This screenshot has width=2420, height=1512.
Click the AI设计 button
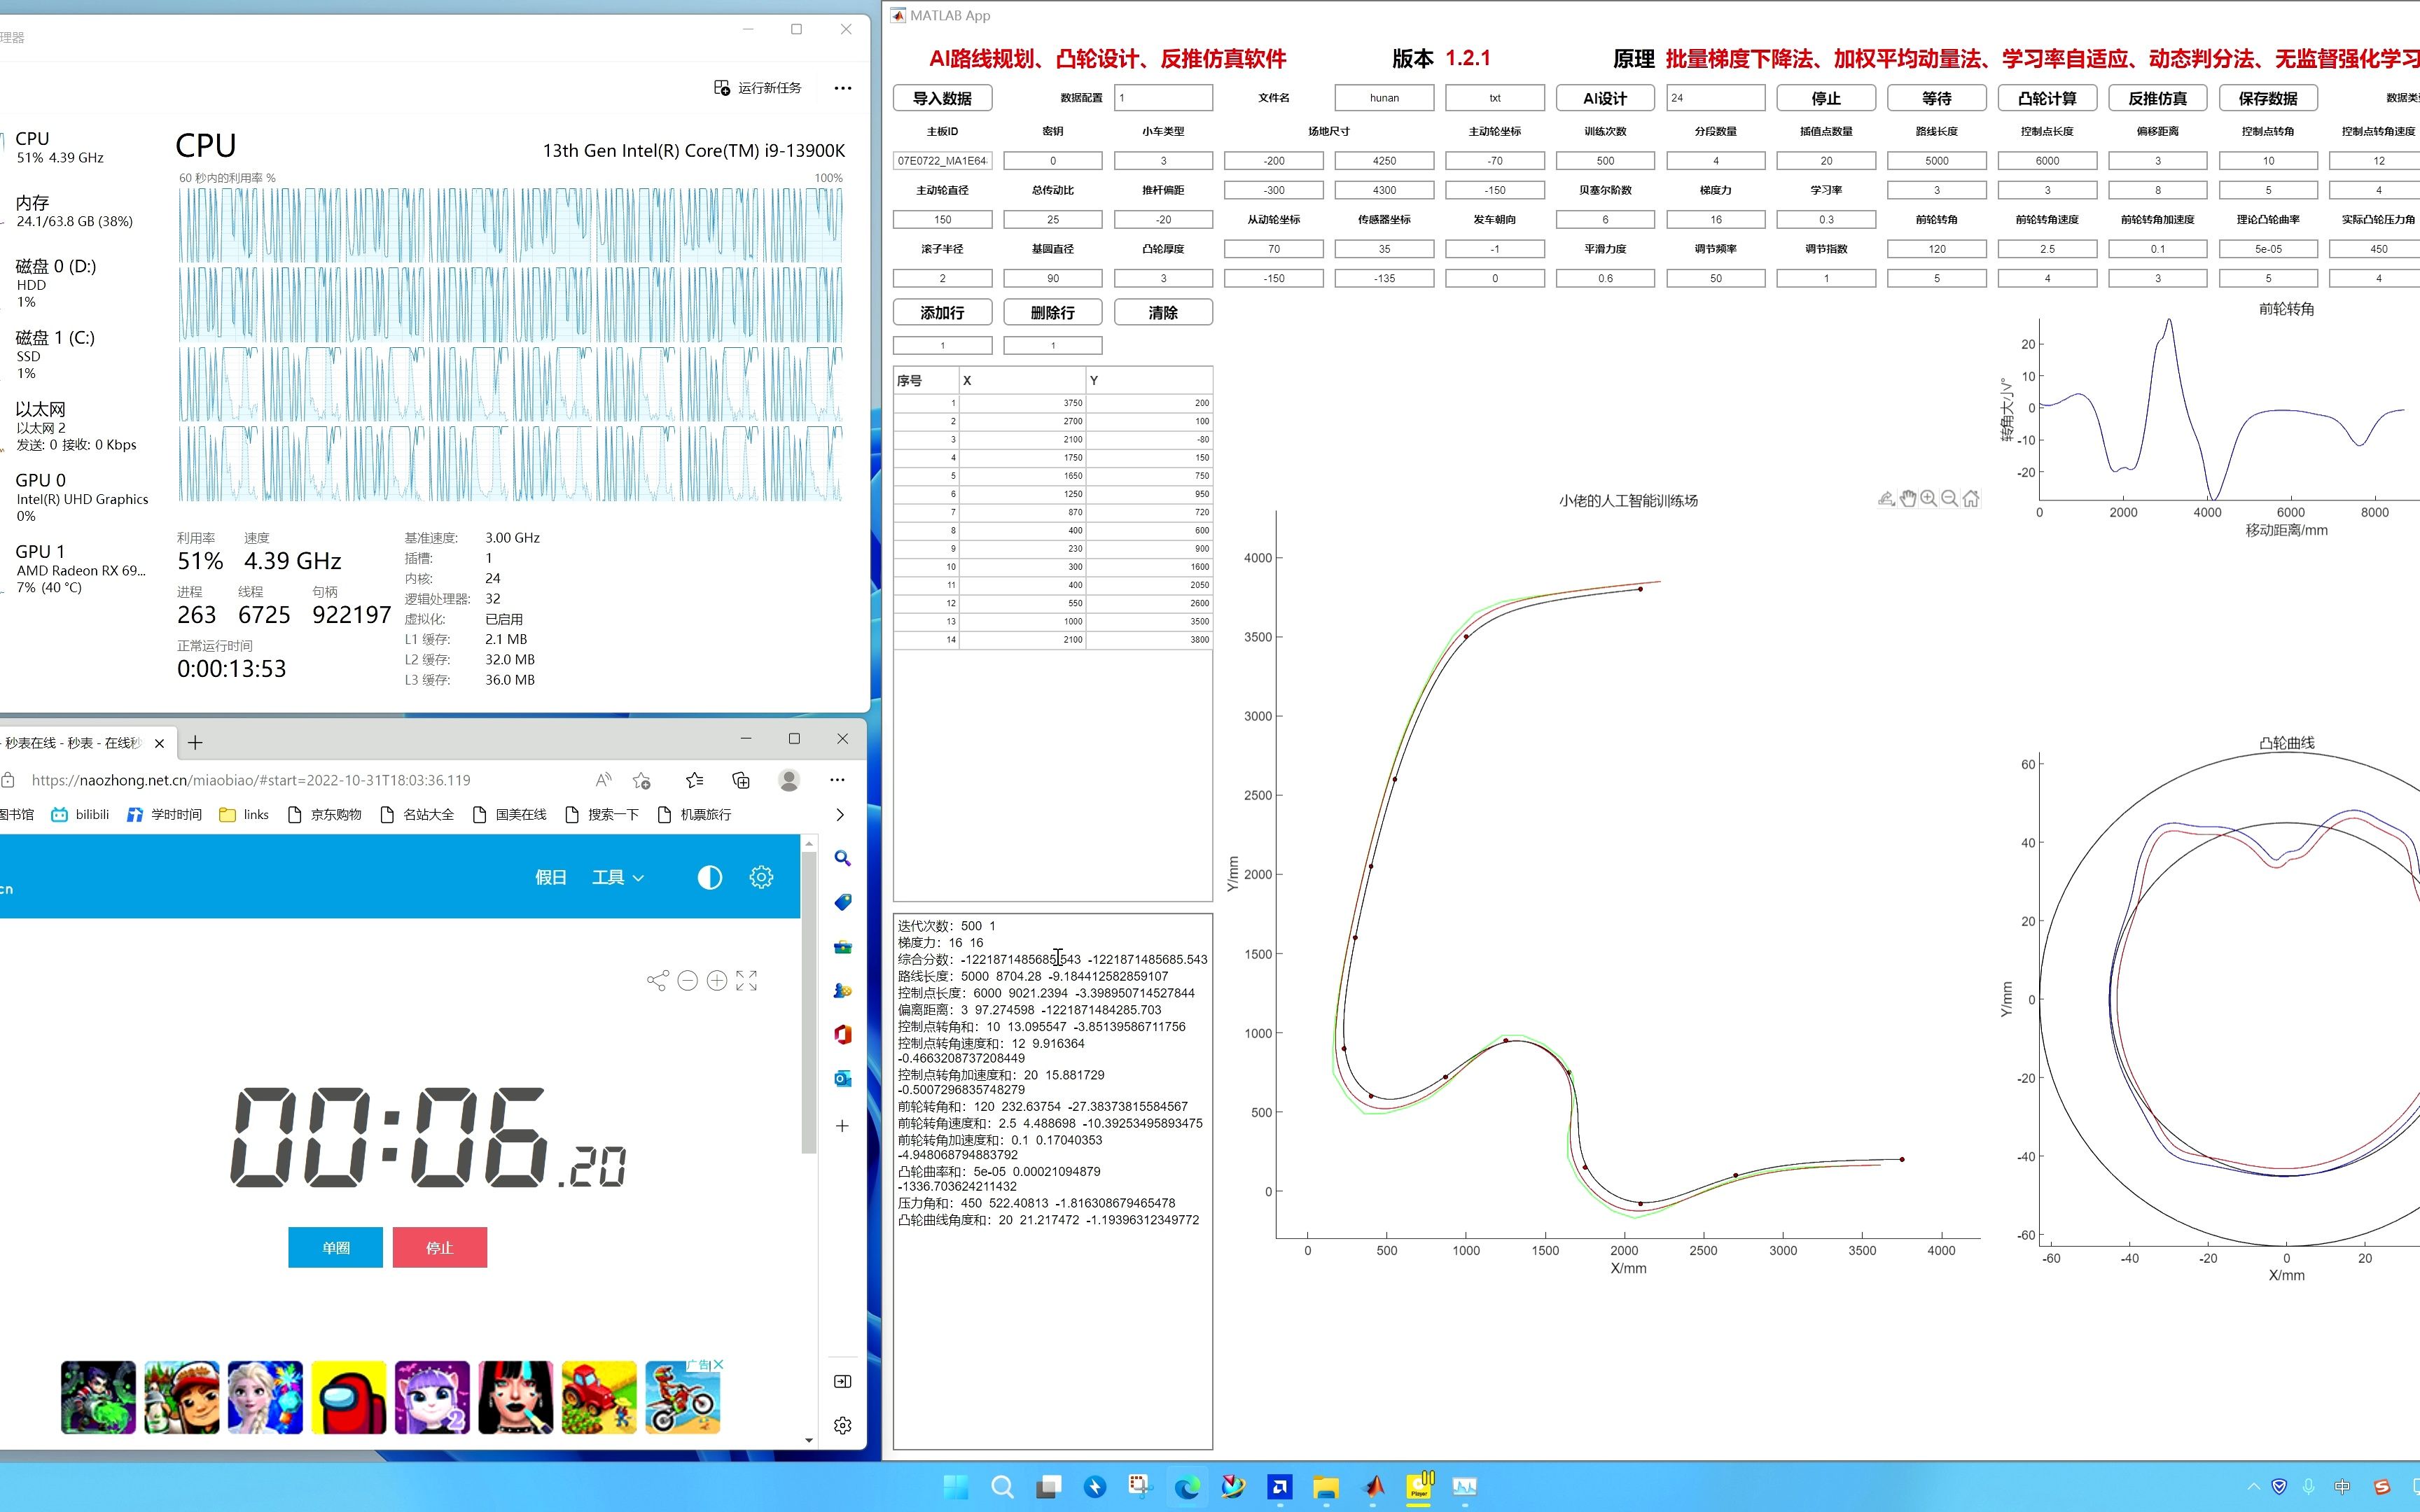click(1605, 98)
